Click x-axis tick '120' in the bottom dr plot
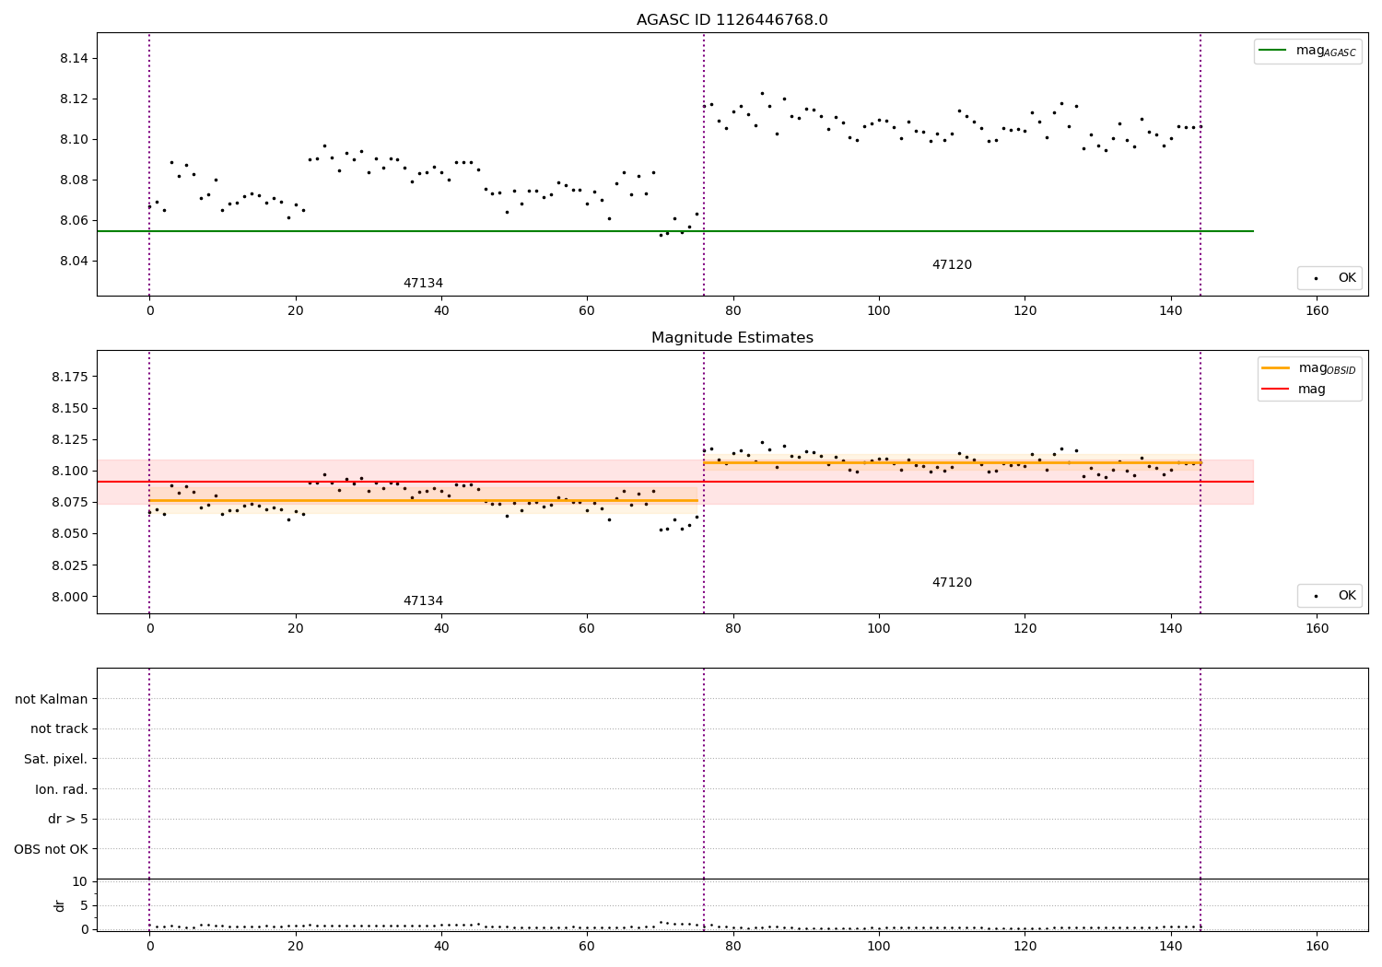The height and width of the screenshot is (967, 1382). click(x=1025, y=946)
